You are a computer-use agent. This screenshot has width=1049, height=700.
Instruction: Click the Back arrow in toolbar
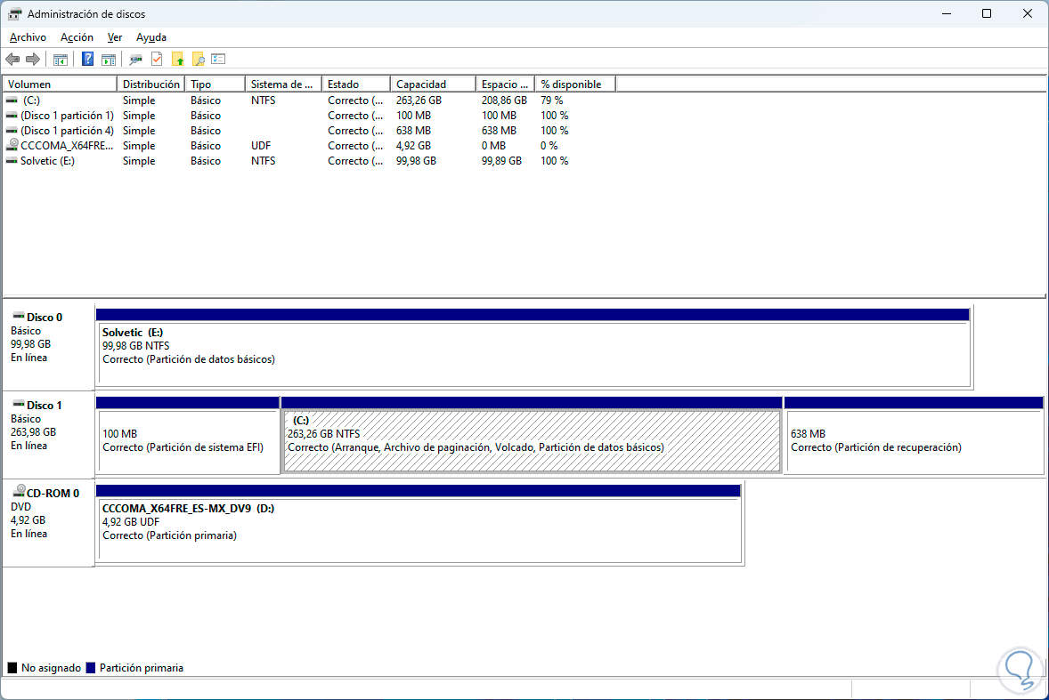12,60
